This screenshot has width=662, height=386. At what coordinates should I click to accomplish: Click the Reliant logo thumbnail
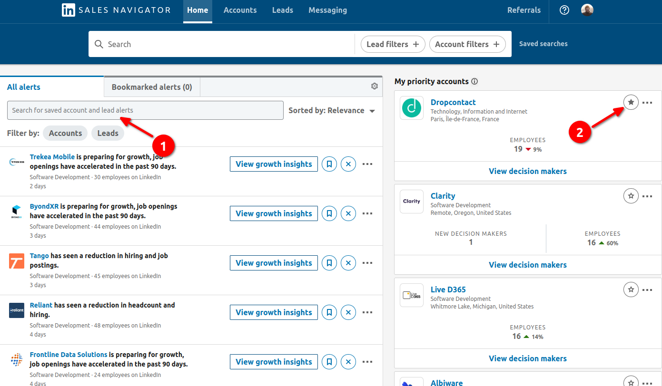(17, 310)
